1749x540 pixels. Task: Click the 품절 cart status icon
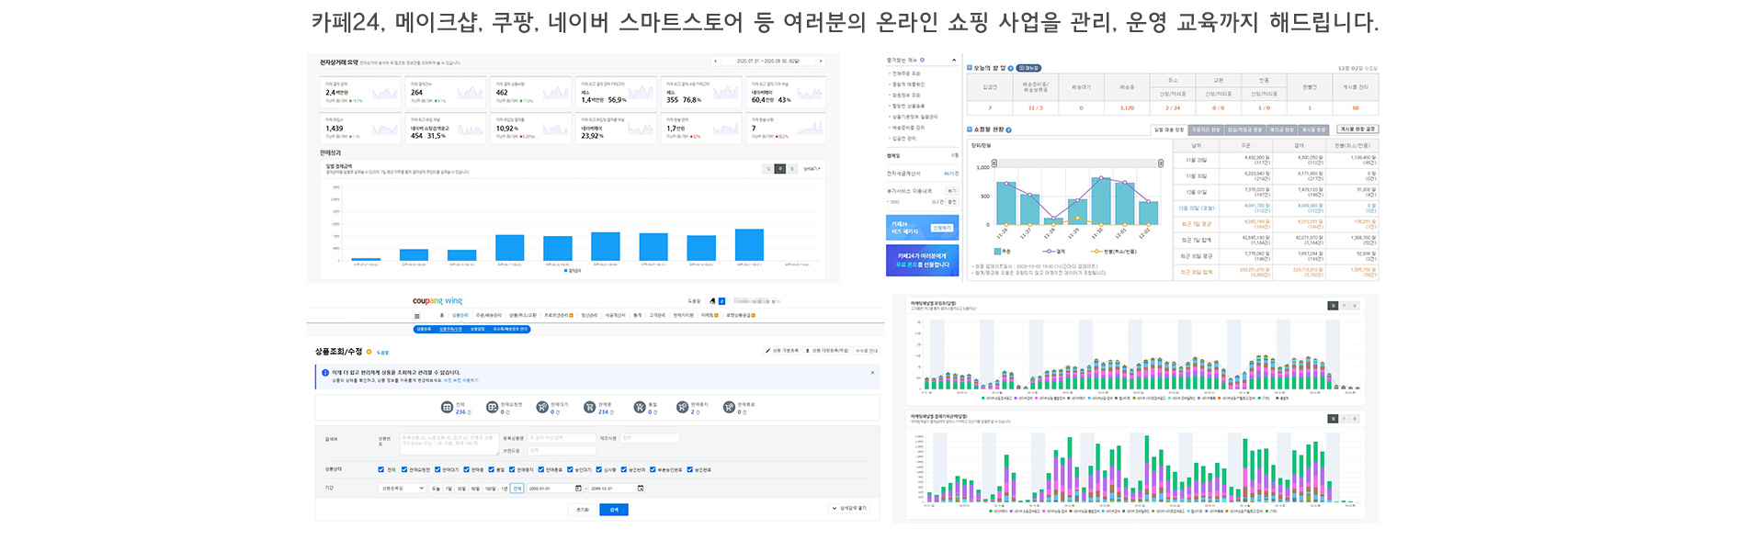pyautogui.click(x=640, y=407)
